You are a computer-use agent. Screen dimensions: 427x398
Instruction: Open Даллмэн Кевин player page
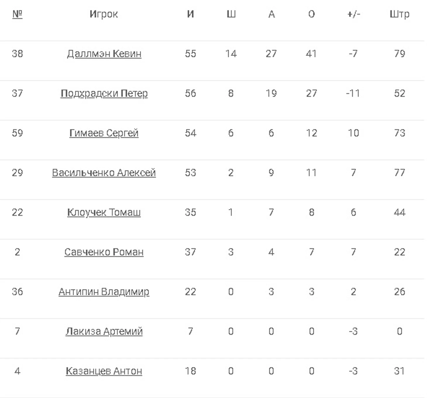click(104, 54)
